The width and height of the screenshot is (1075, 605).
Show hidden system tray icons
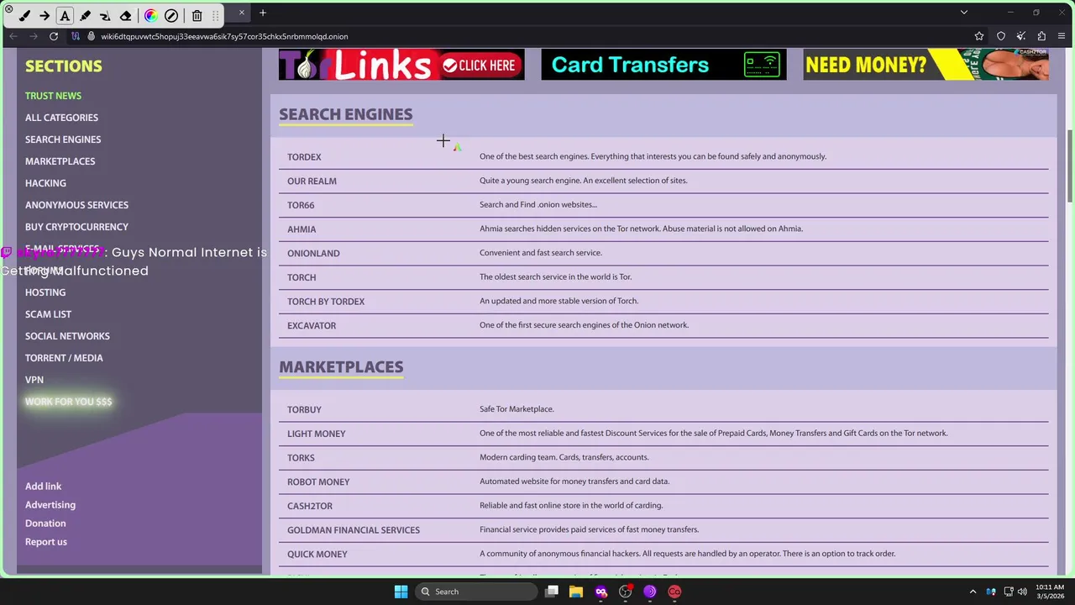973,592
